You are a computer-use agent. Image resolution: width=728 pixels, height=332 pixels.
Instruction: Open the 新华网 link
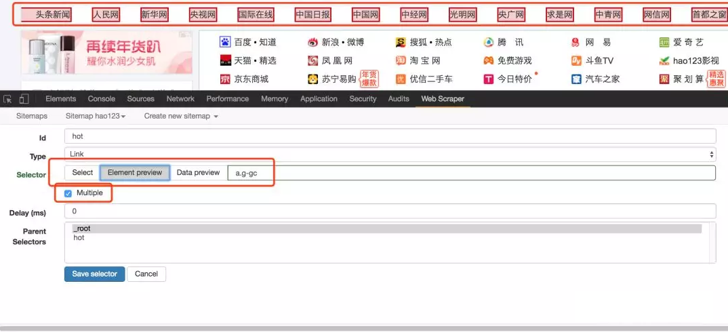155,15
